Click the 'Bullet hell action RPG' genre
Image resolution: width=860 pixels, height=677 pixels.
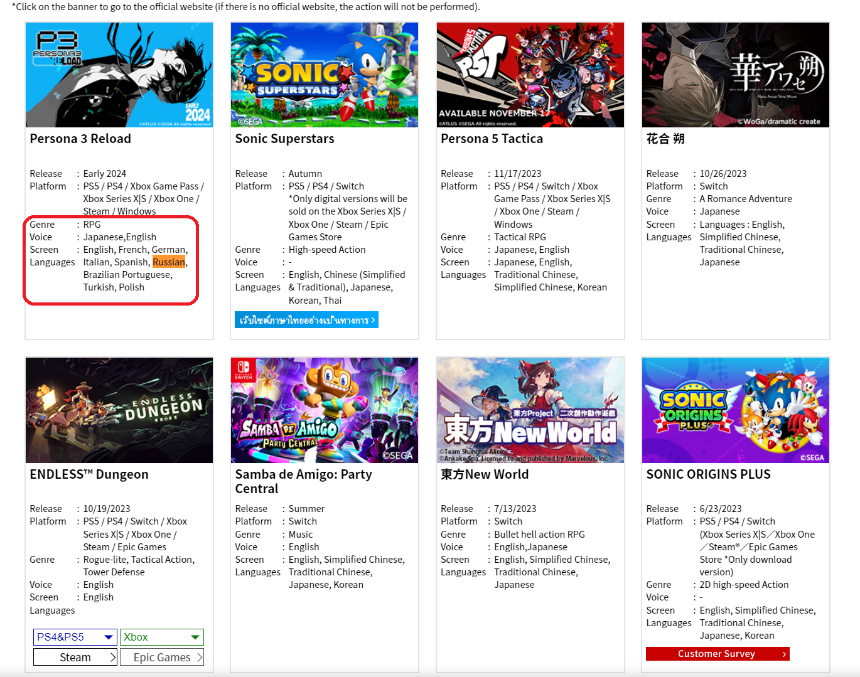[x=539, y=535]
